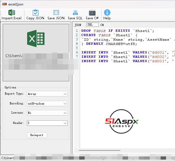
Task: Open the Header dropdown showing 3
Action: pyautogui.click(x=47, y=123)
